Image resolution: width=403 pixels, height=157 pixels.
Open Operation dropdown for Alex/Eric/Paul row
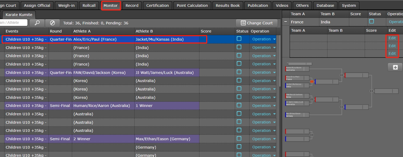(x=264, y=39)
